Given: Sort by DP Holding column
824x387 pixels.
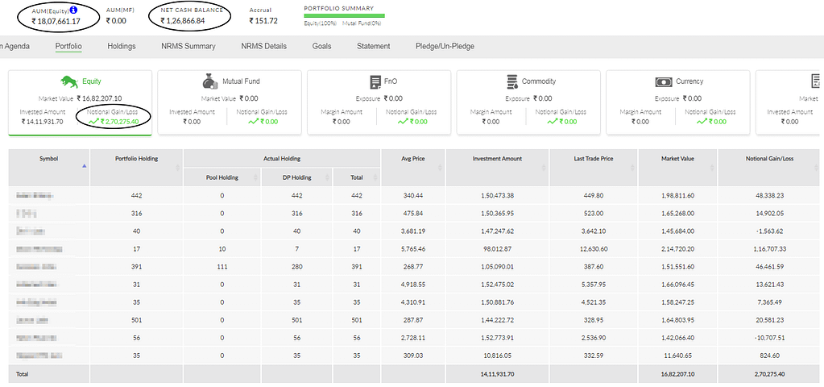Looking at the screenshot, I should [328, 177].
